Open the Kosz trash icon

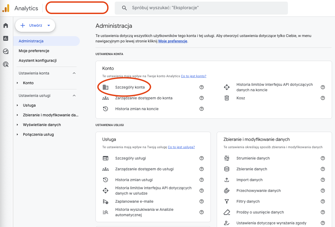[x=227, y=98]
